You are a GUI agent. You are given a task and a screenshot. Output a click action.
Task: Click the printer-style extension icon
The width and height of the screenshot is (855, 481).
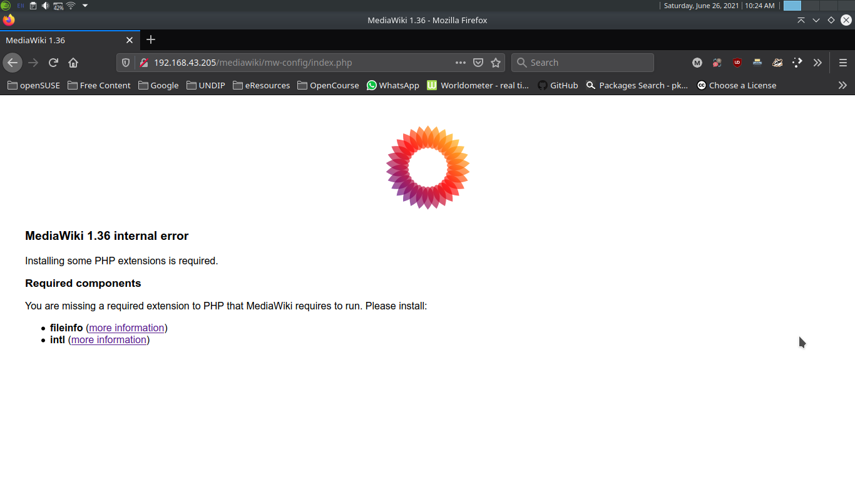click(757, 63)
